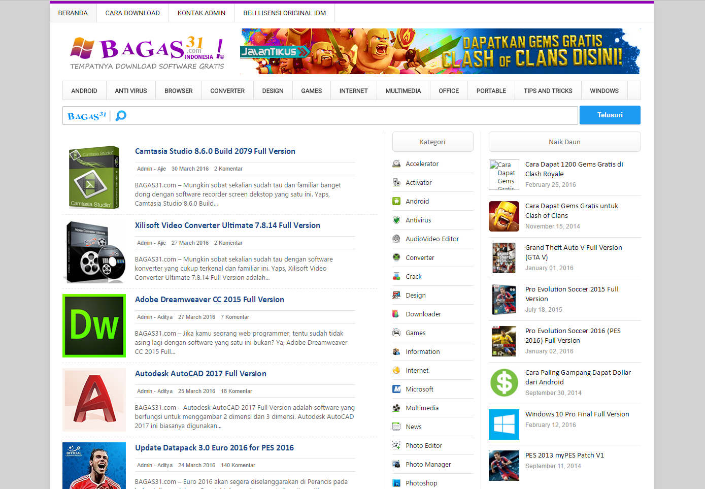Open the Camtasia Studio box thumbnail
The width and height of the screenshot is (705, 489).
click(x=94, y=177)
